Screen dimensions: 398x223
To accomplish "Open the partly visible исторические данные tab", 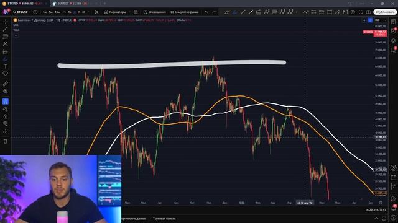I will click(x=134, y=219).
